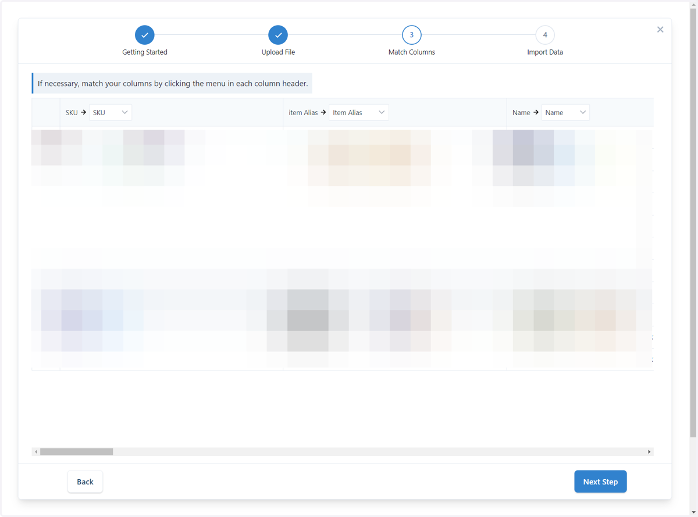This screenshot has width=698, height=517.
Task: Open the Name column mapping dropdown
Action: tap(565, 113)
